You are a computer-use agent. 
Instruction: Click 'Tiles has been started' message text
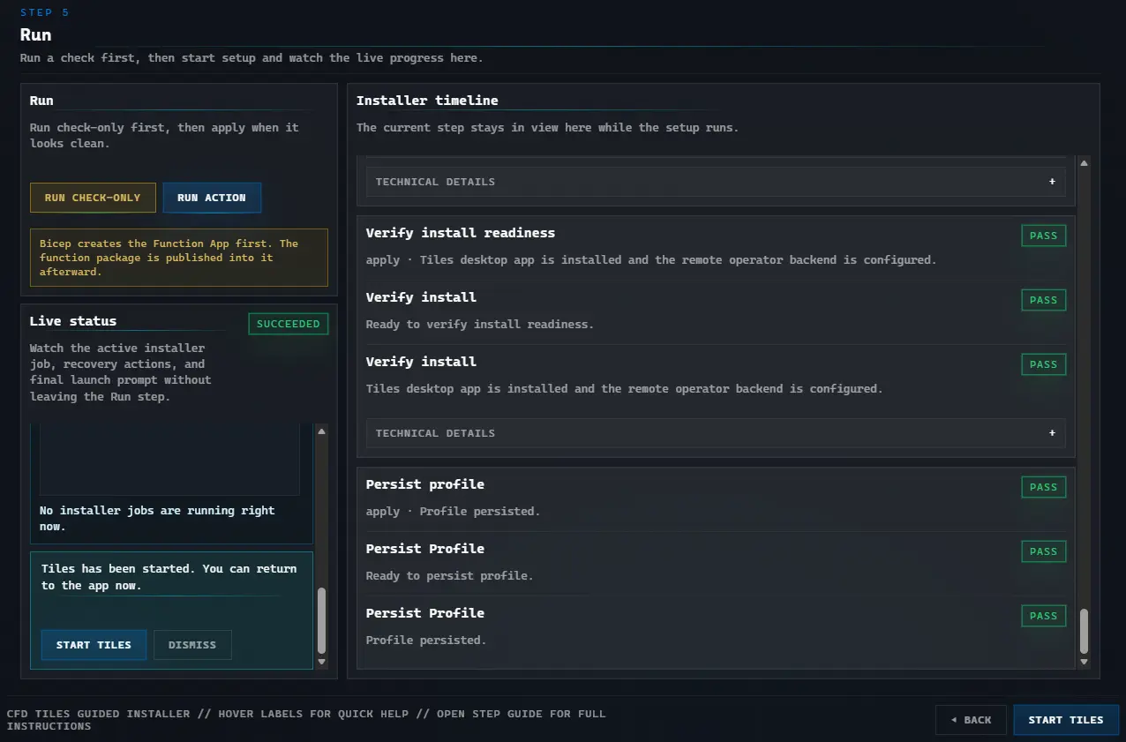tap(169, 577)
